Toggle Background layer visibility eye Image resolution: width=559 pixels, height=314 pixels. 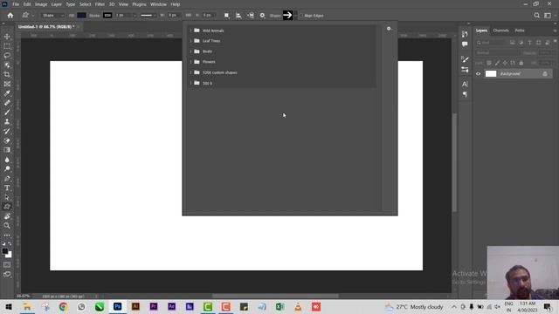pos(479,73)
